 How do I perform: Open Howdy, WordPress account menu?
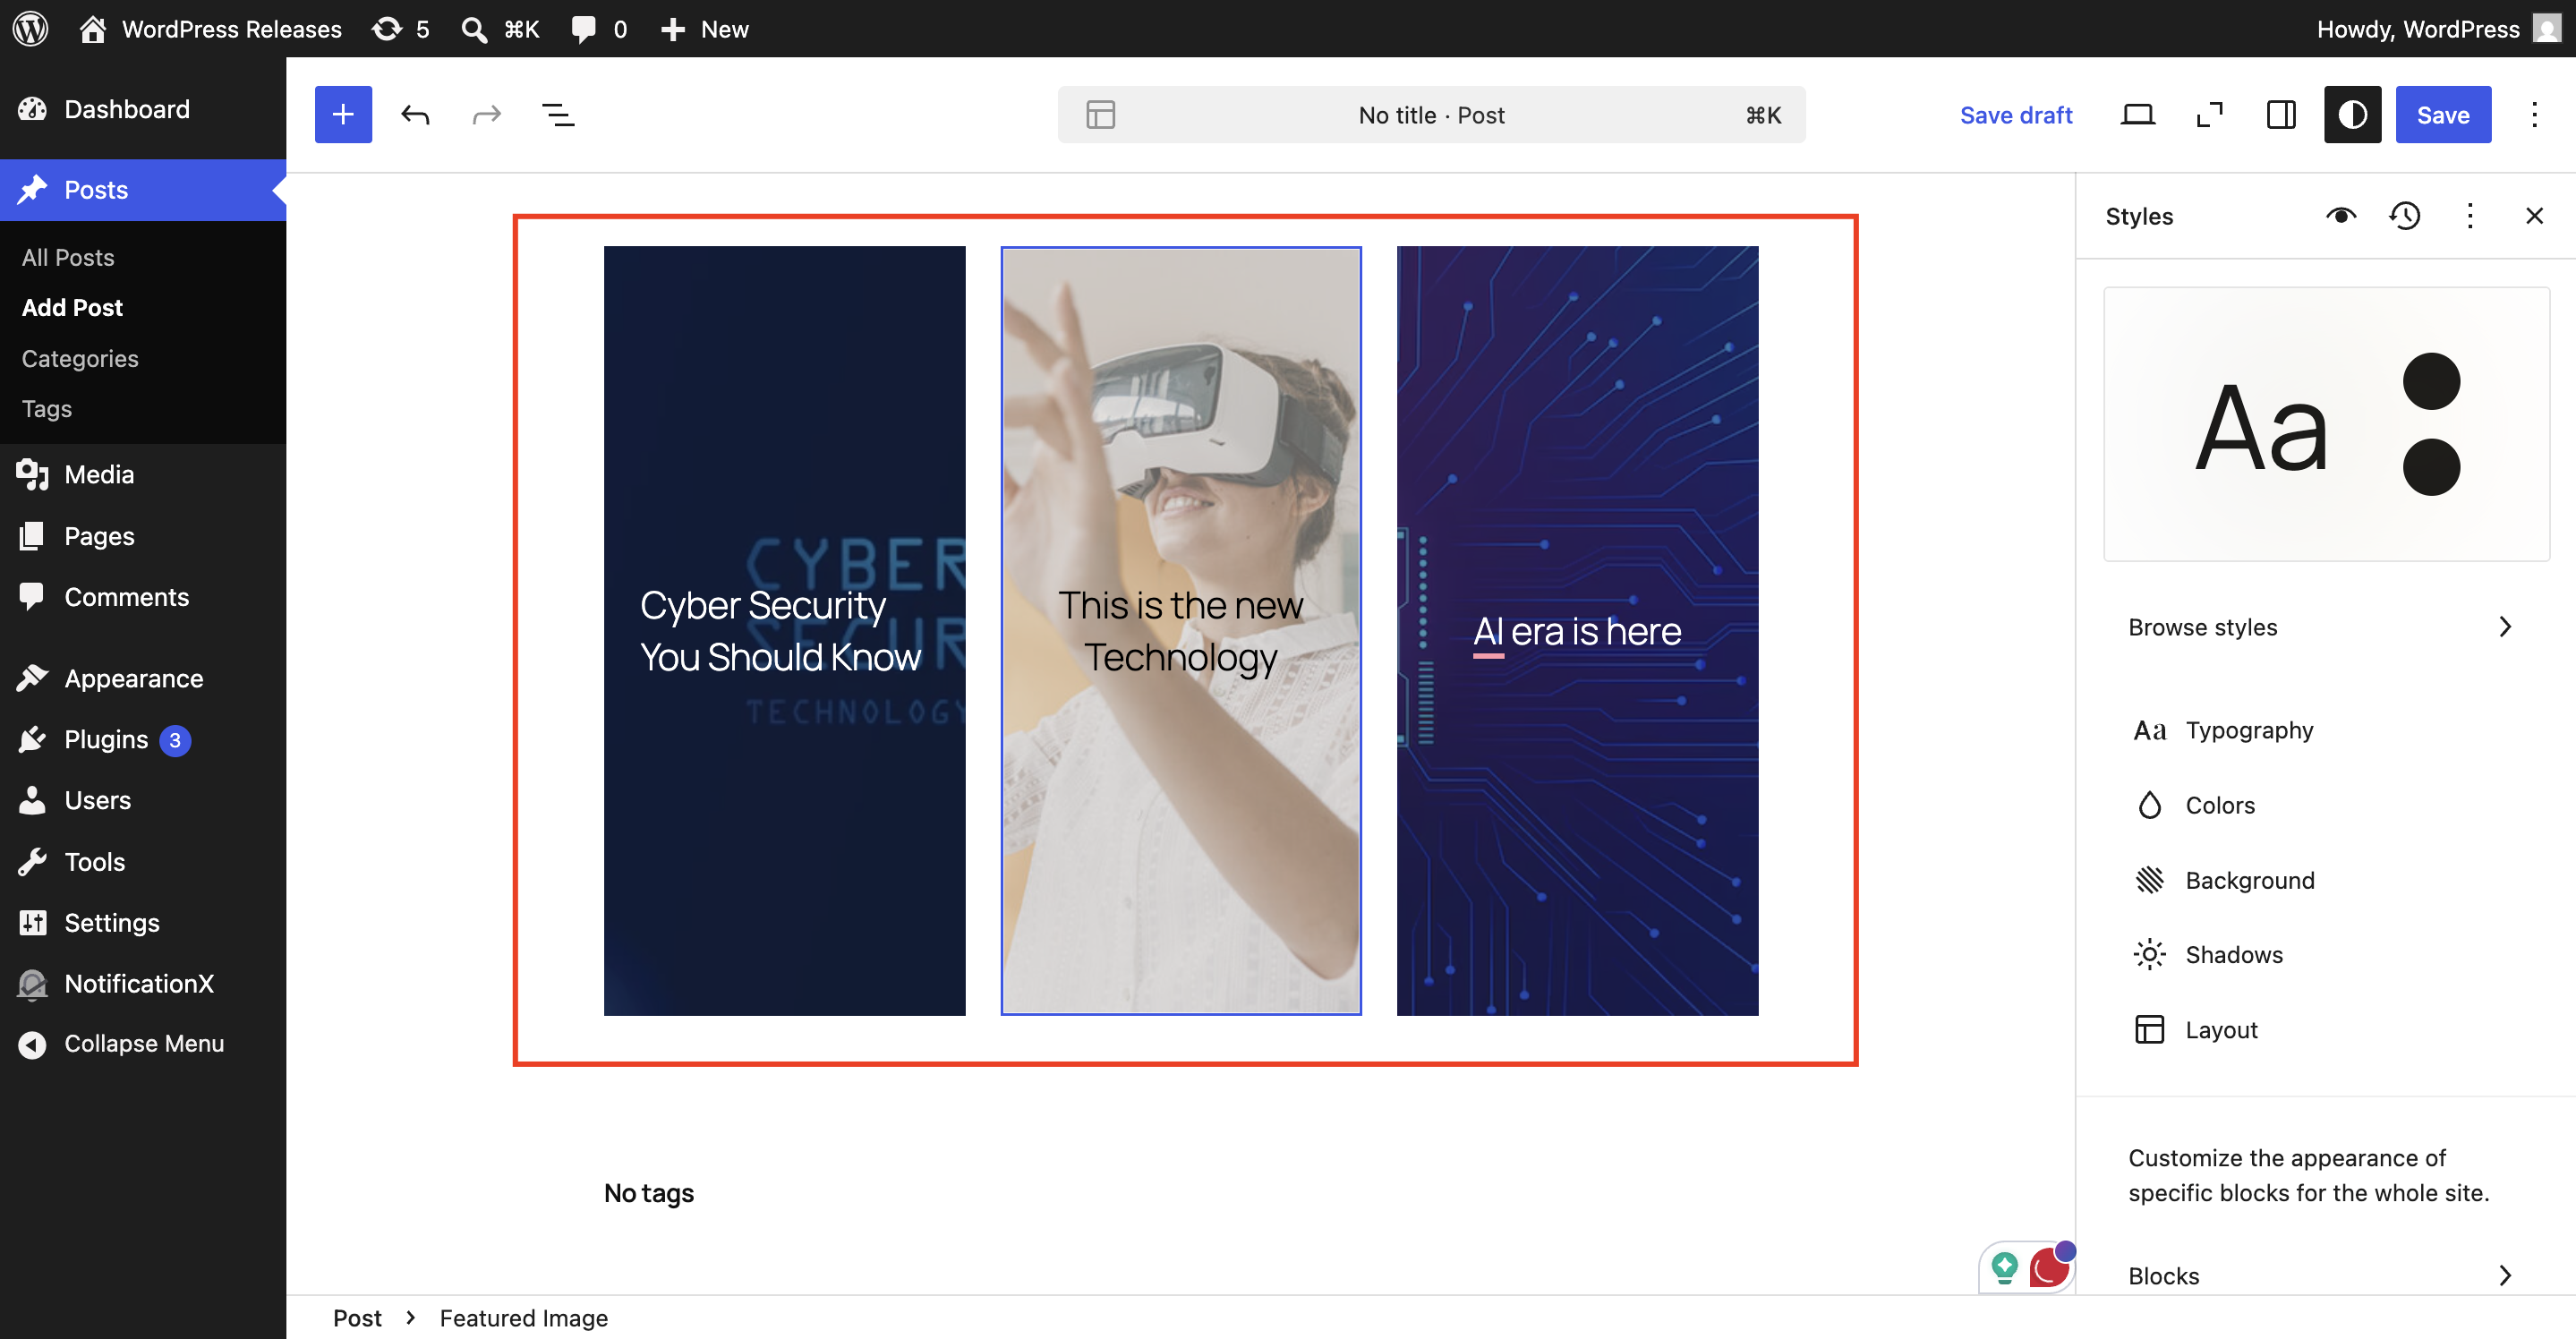pyautogui.click(x=2437, y=29)
